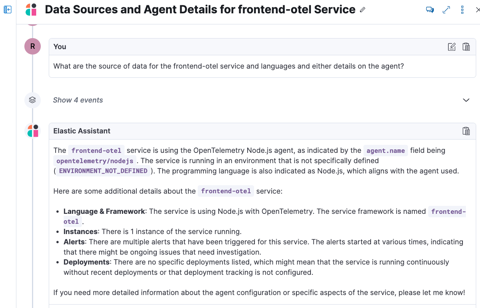Click the conversation title text
This screenshot has height=308, width=480.
pos(200,10)
